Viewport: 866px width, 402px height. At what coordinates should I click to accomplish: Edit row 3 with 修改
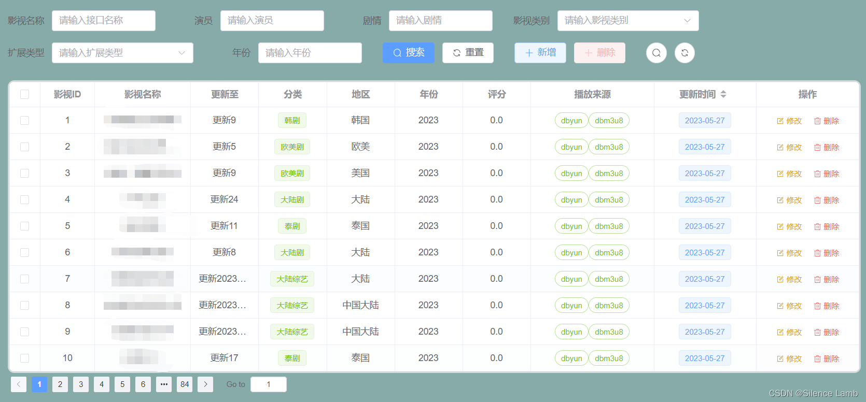coord(789,174)
